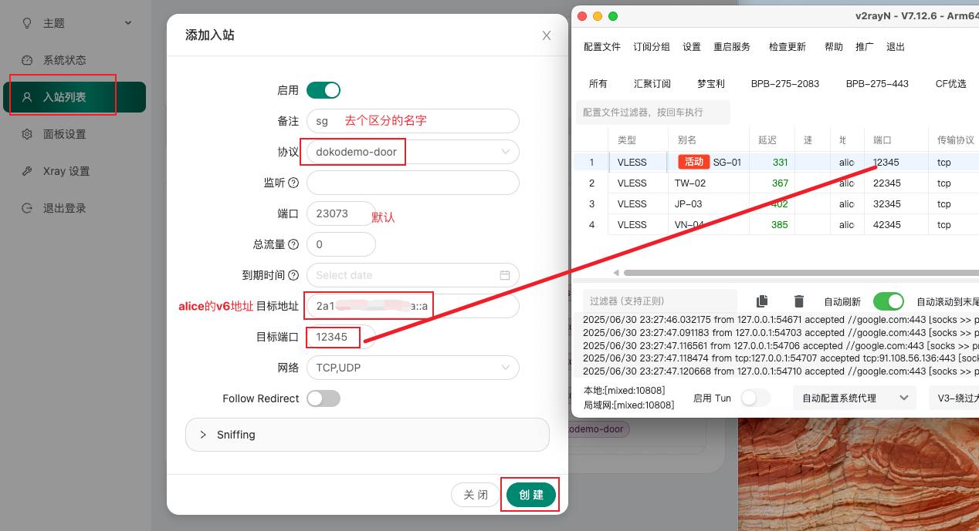Close the 添加入站 dialog with X

click(547, 35)
